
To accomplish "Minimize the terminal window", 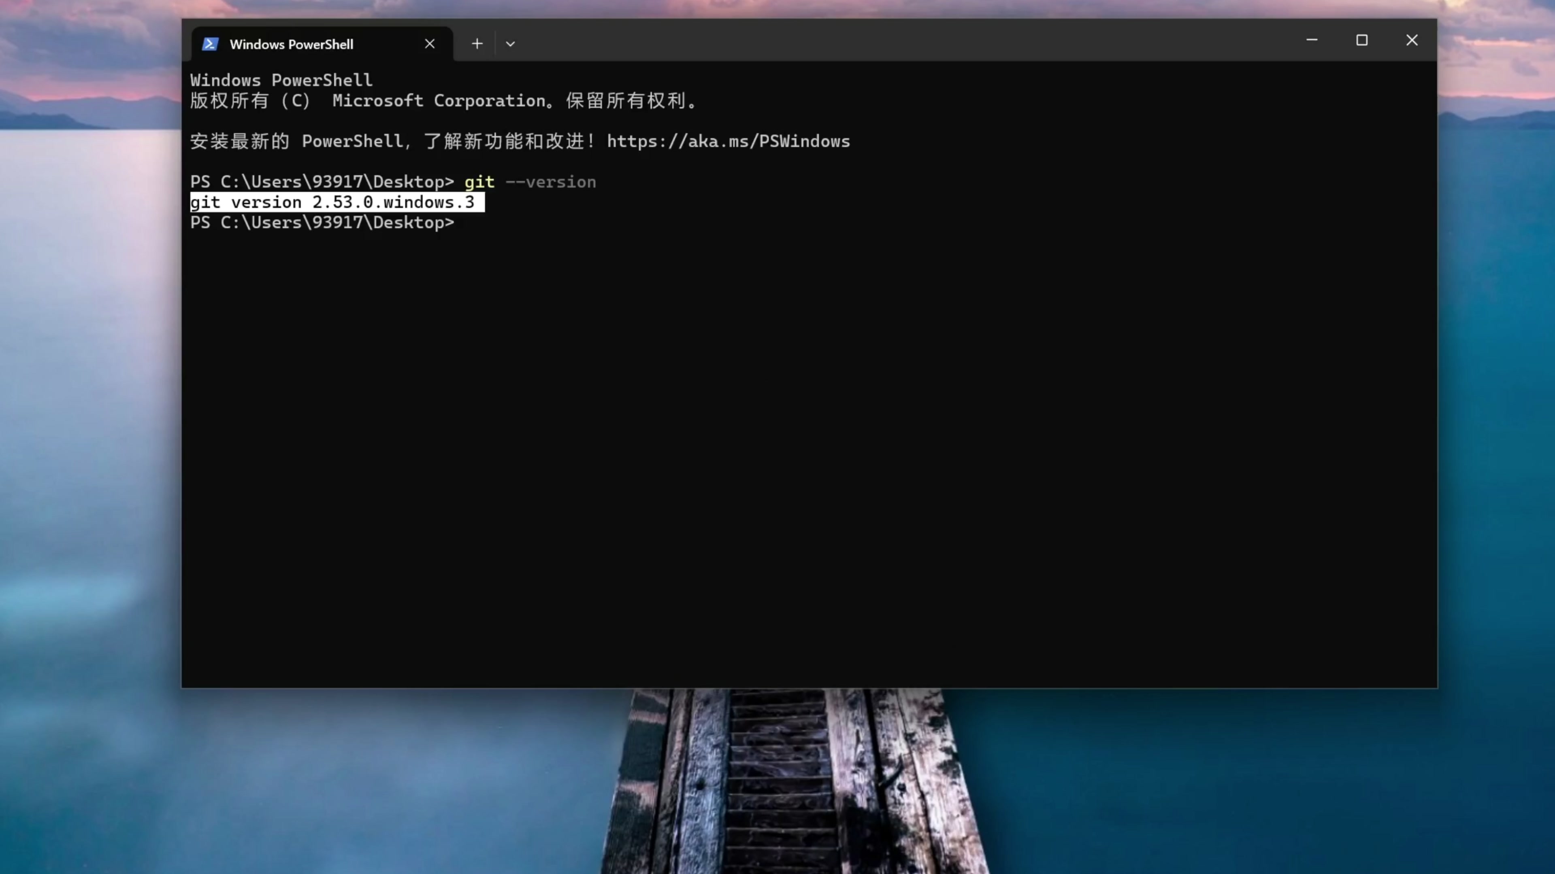I will [1312, 40].
